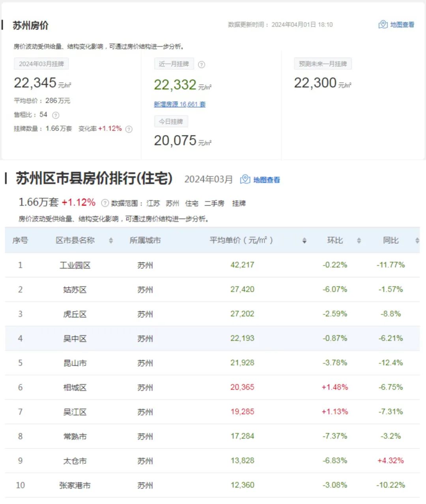Switch to the 近一月挂牌 section

174,64
